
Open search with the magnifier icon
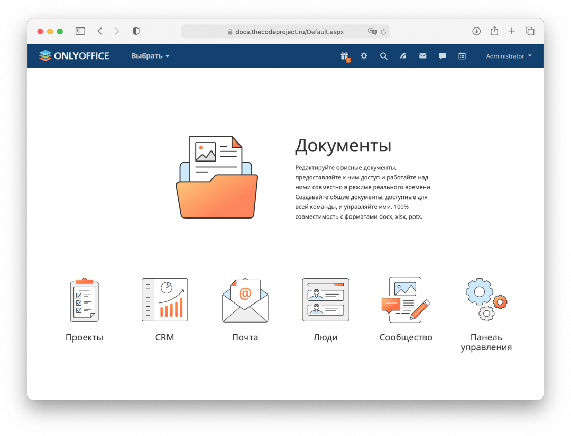(383, 55)
